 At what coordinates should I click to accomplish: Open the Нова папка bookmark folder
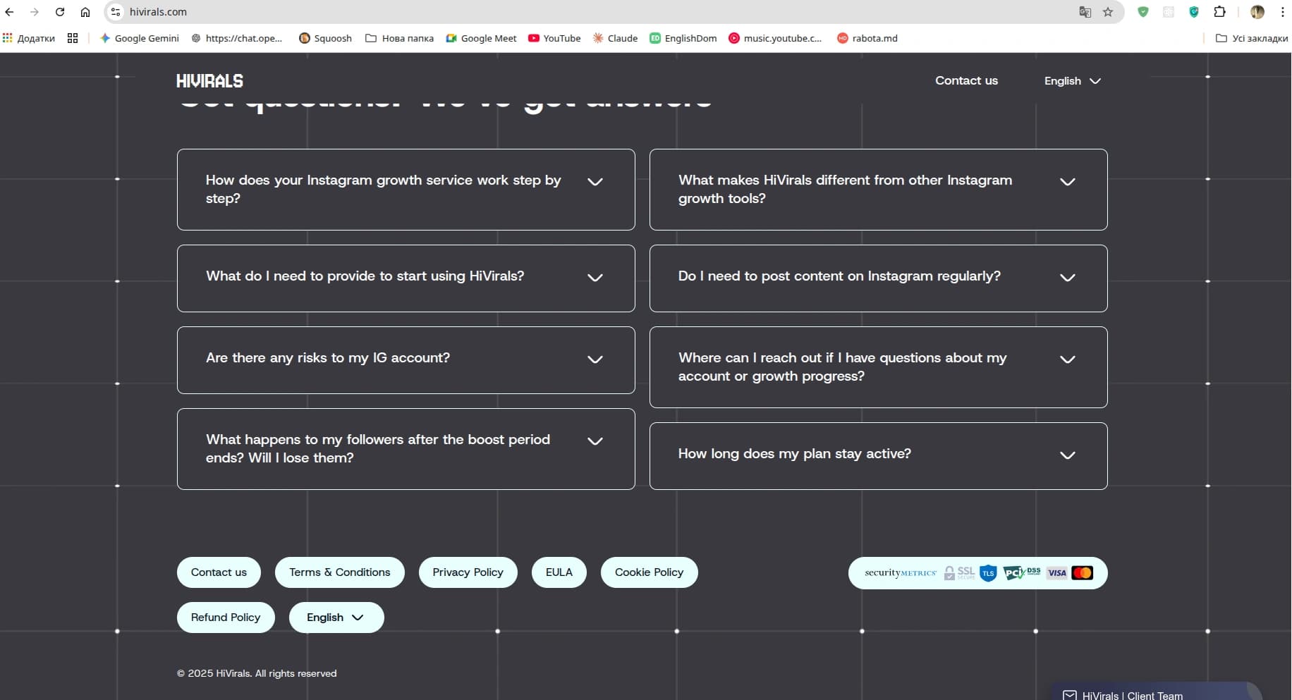[399, 38]
